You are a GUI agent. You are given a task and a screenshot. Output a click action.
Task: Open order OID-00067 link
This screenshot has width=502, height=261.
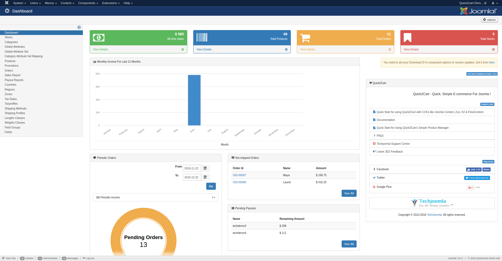coord(239,175)
